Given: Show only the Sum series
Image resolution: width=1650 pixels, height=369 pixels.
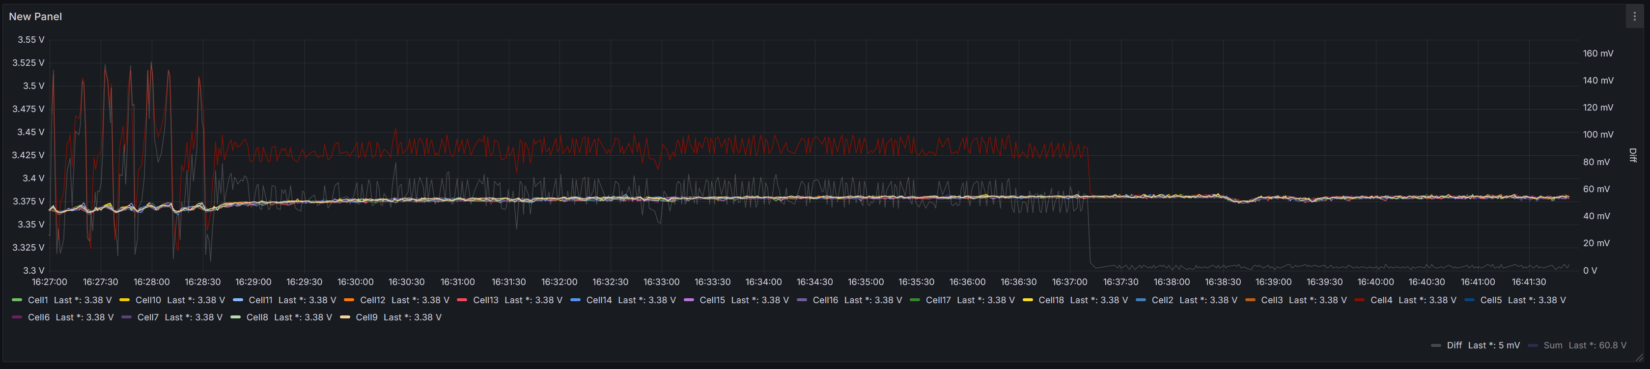Looking at the screenshot, I should (1553, 345).
